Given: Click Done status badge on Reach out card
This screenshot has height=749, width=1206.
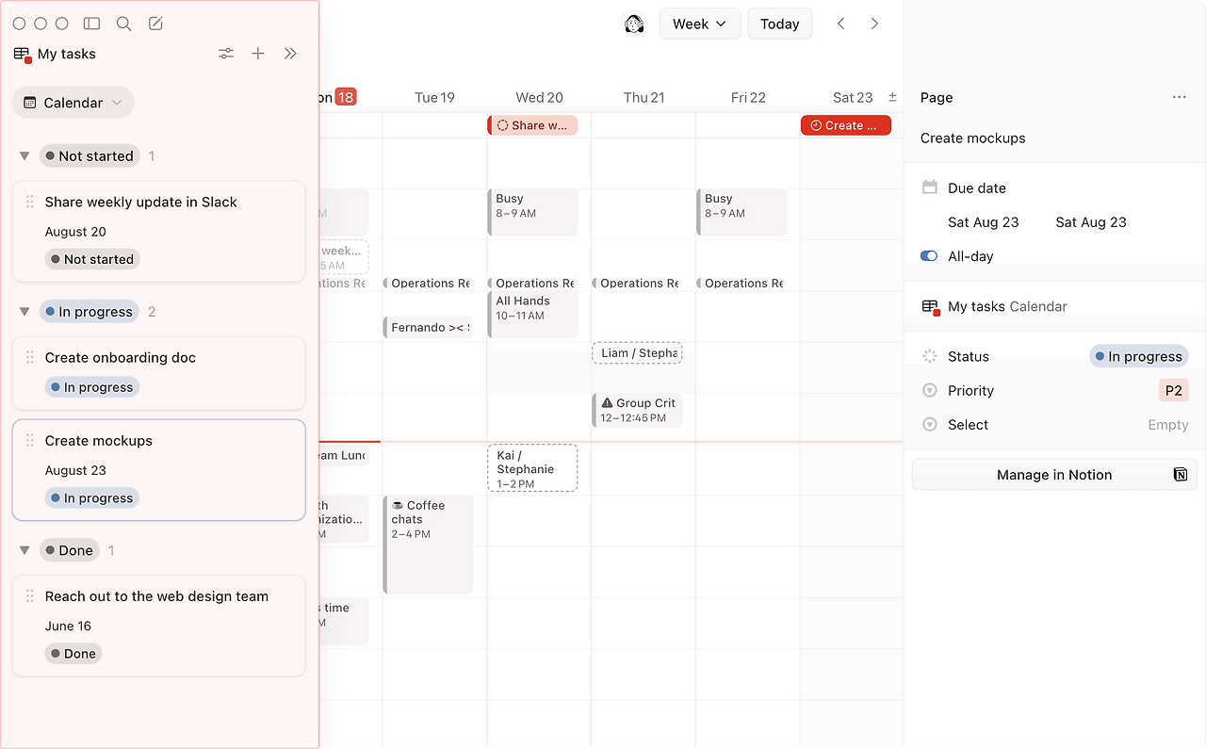Looking at the screenshot, I should pos(73,654).
